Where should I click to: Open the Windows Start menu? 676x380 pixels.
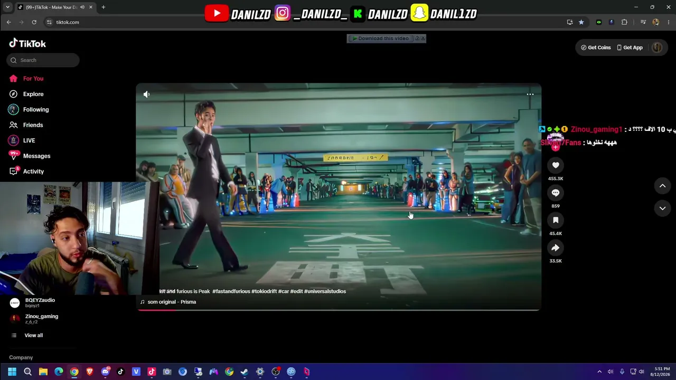click(12, 372)
